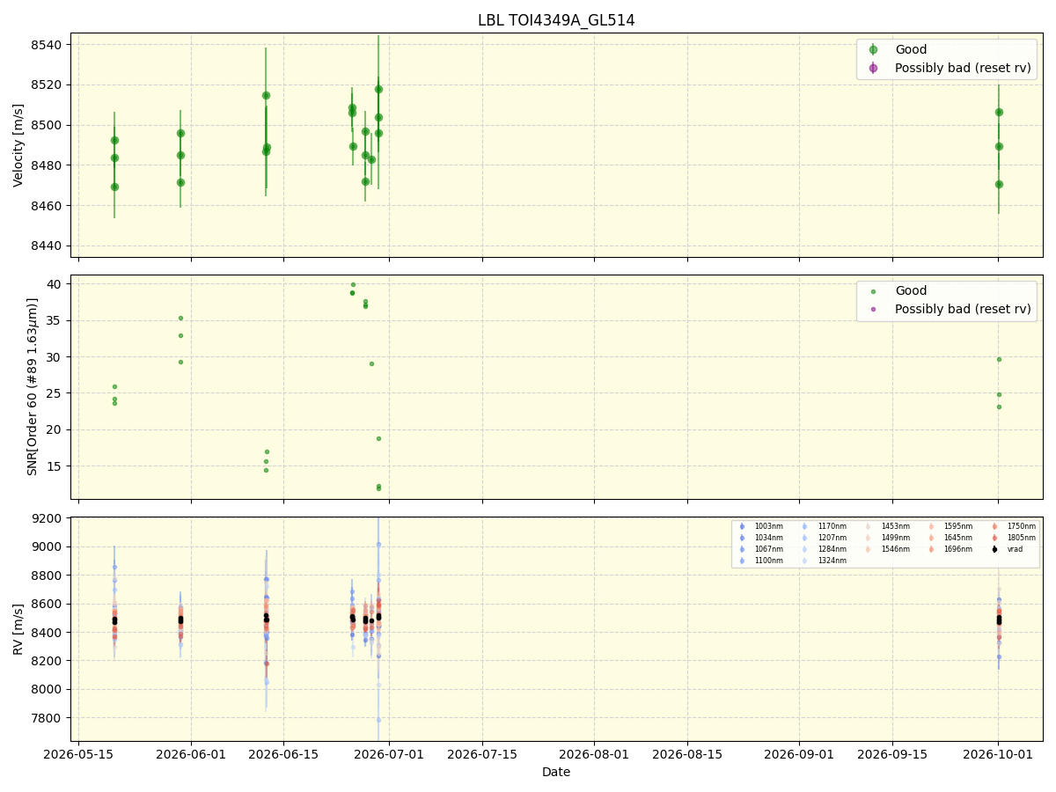Image resolution: width=1056 pixels, height=792 pixels.
Task: Click the SNR[Order 60] y-axis label
Action: 33,386
